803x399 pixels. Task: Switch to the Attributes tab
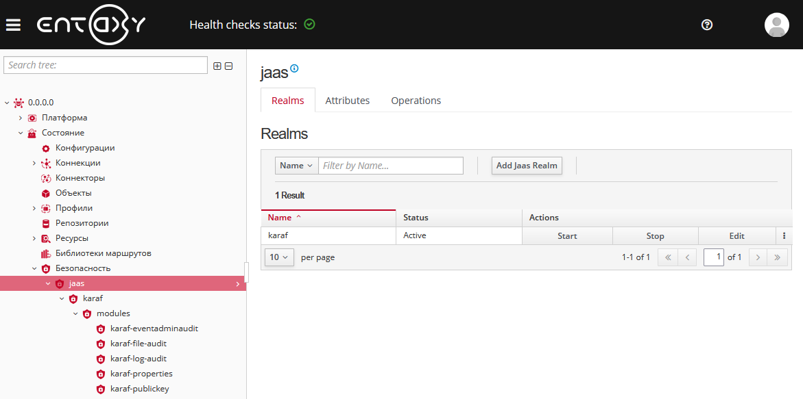[347, 101]
